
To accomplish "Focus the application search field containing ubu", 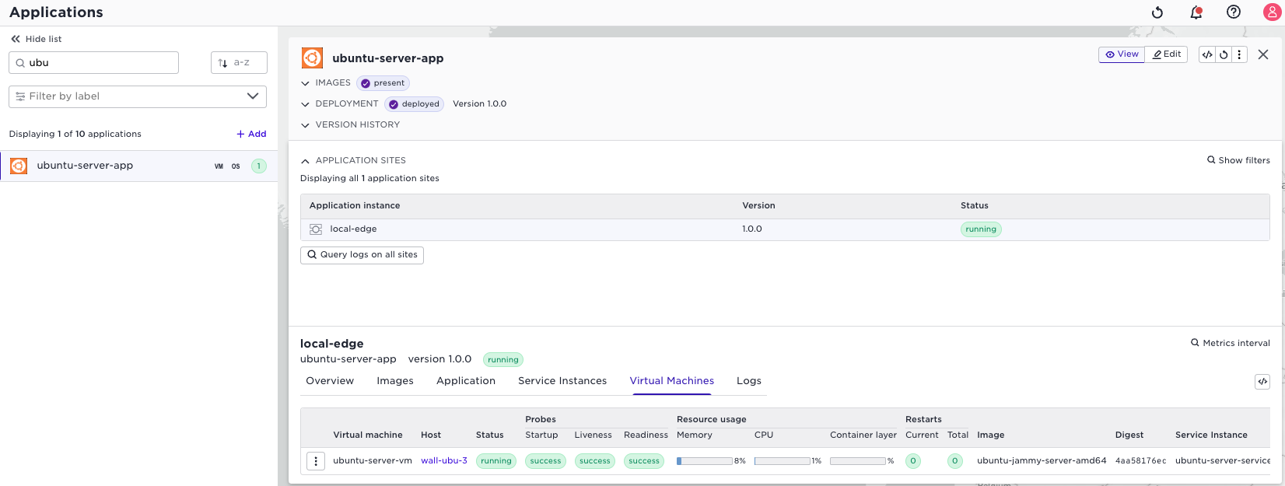I will coord(93,63).
